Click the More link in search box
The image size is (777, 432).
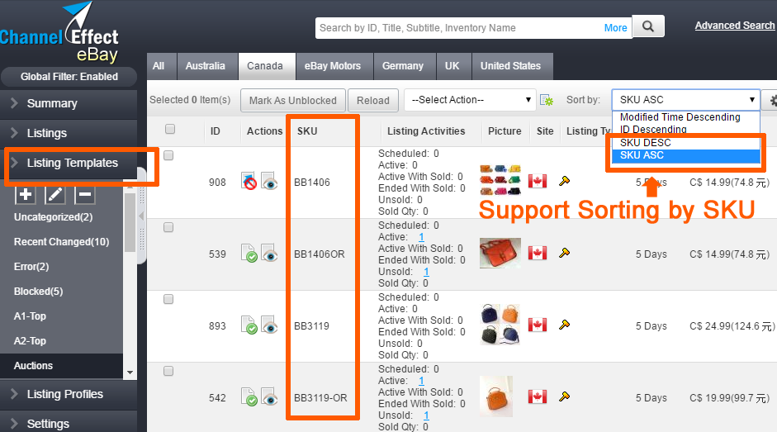coord(615,28)
